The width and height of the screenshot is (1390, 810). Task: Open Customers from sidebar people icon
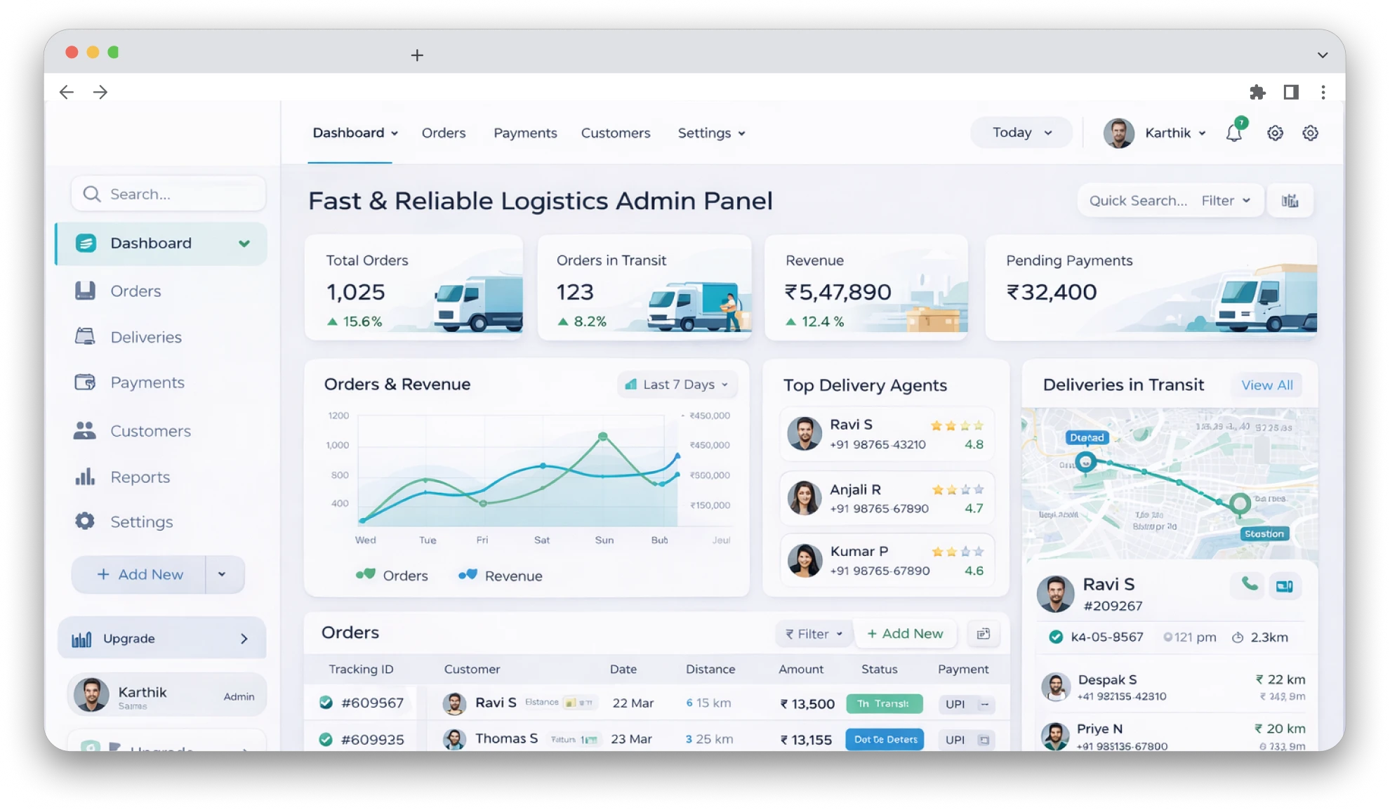tap(85, 431)
